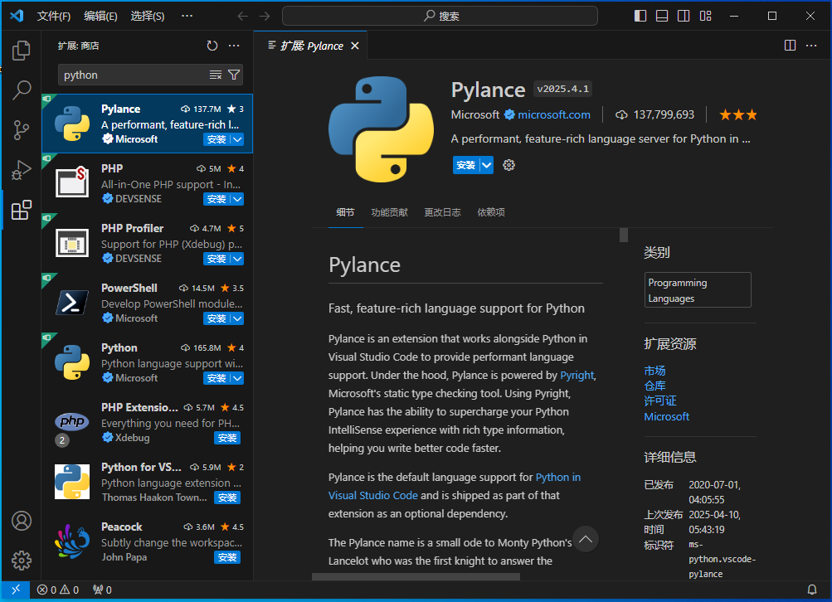Open the Microsoft publisher resource link
The width and height of the screenshot is (832, 602).
pos(666,416)
